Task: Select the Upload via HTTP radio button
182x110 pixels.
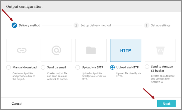Action: coord(112,67)
